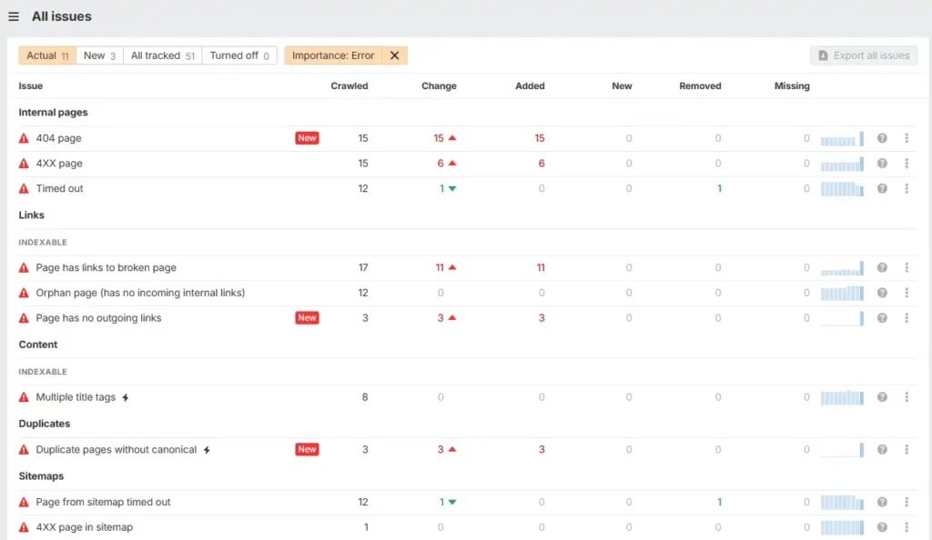Open help for Timed out issue
The height and width of the screenshot is (540, 932).
[x=882, y=188]
